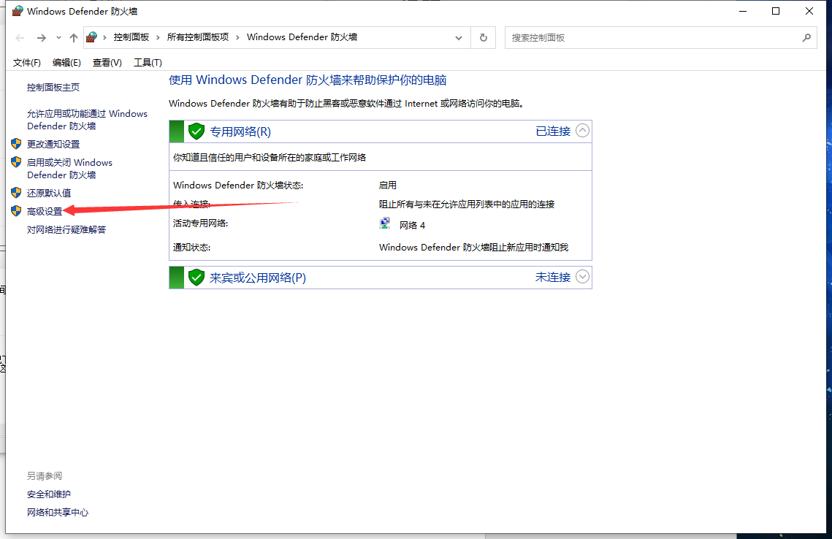Click the shield icon beside 还原默认值
Screen dimensions: 832x539
point(16,192)
